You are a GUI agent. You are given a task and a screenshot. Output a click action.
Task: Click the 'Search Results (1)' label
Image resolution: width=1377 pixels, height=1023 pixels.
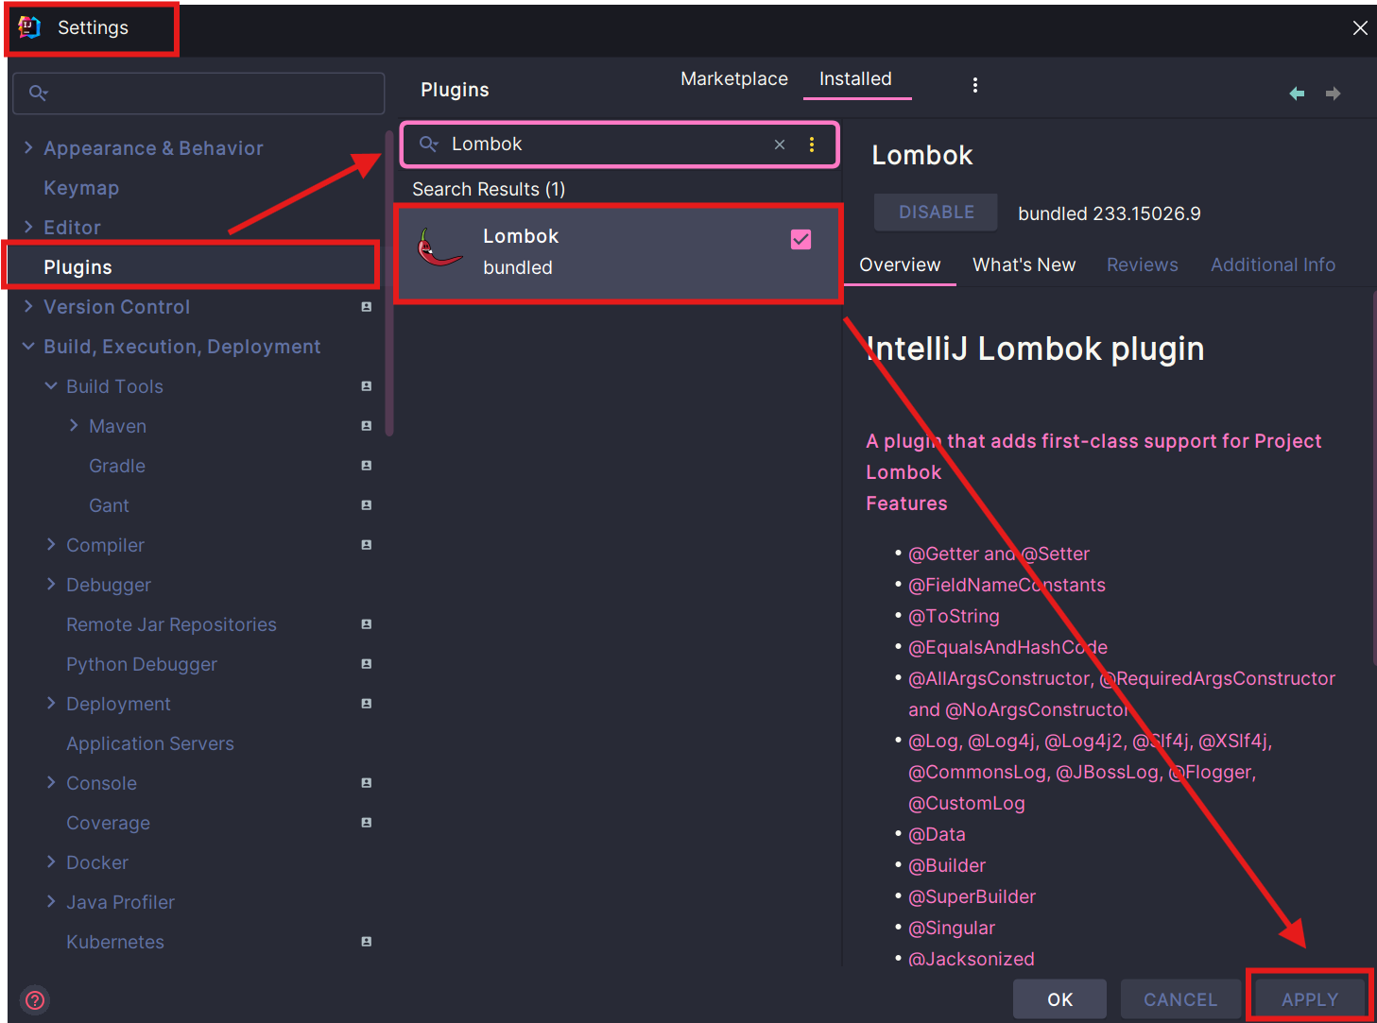489,189
